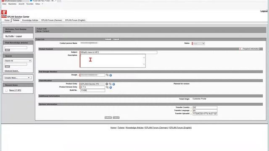Click the Customer Portal ticket origin text

pos(199,99)
